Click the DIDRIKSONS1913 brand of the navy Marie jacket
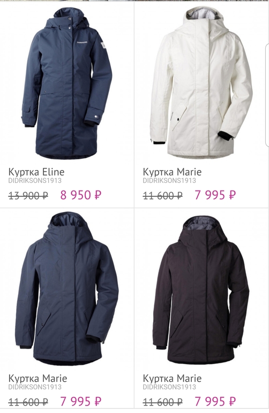This screenshot has height=413, width=269. click(35, 387)
